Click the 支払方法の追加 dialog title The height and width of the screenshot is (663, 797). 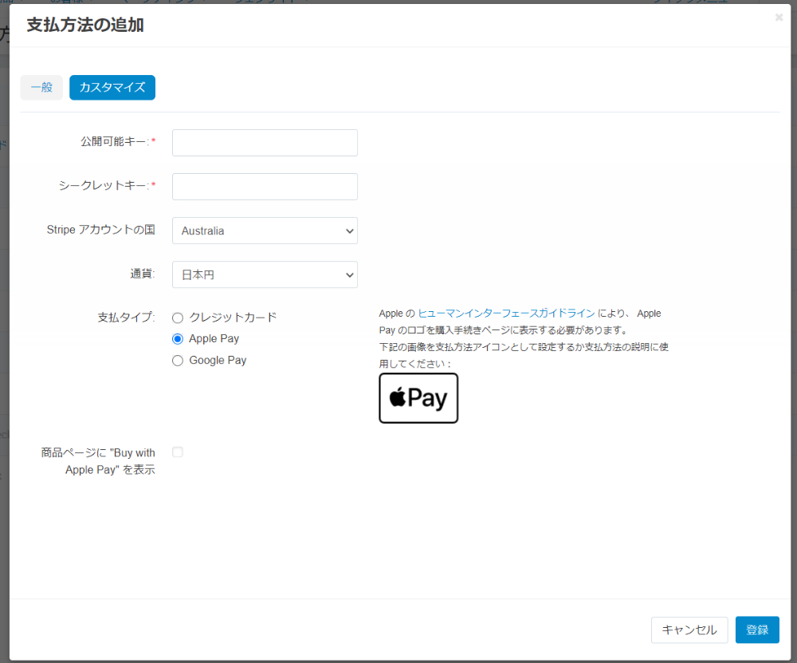[x=85, y=25]
